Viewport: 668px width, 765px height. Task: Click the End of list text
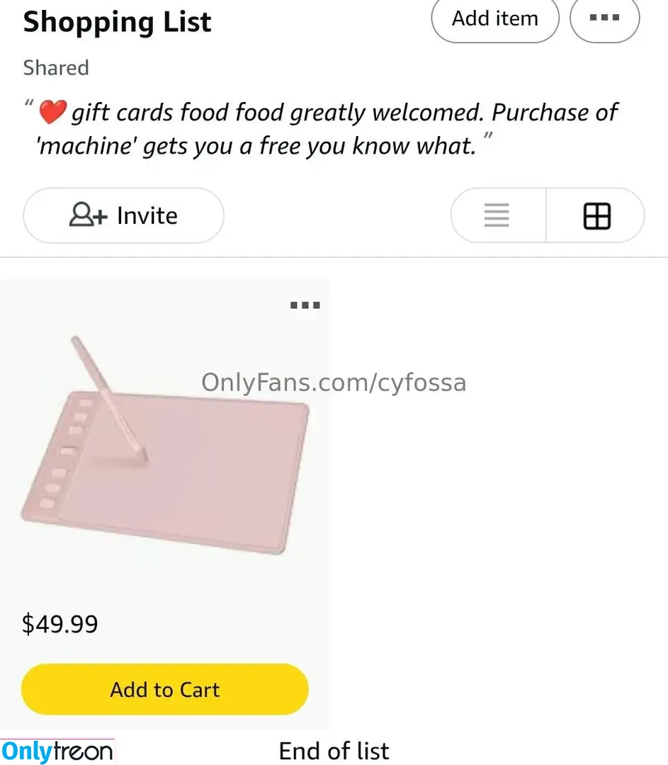334,751
